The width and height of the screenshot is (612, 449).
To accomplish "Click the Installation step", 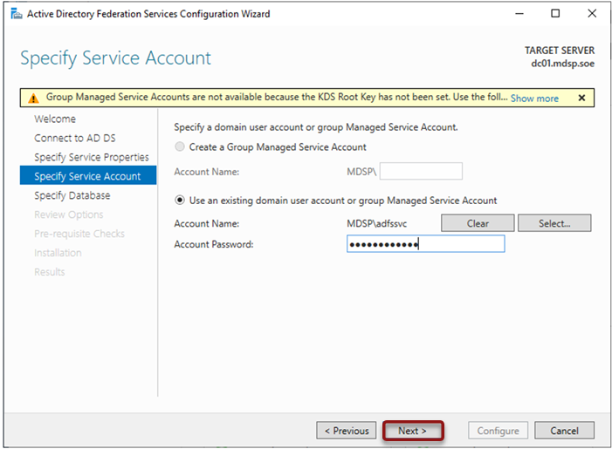I will 58,253.
